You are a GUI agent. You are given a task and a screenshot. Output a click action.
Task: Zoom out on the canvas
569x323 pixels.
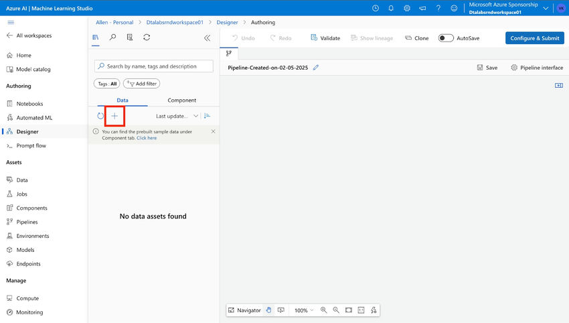coord(336,310)
